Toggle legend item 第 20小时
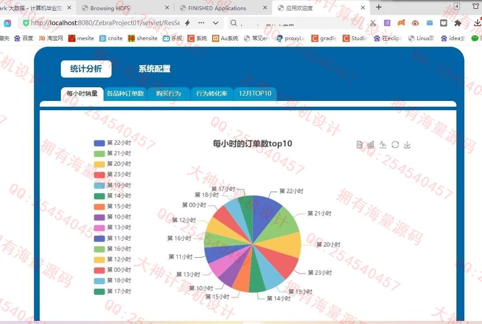This screenshot has width=482, height=324. [112, 164]
